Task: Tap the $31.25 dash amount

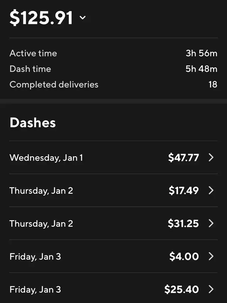Action: point(183,223)
